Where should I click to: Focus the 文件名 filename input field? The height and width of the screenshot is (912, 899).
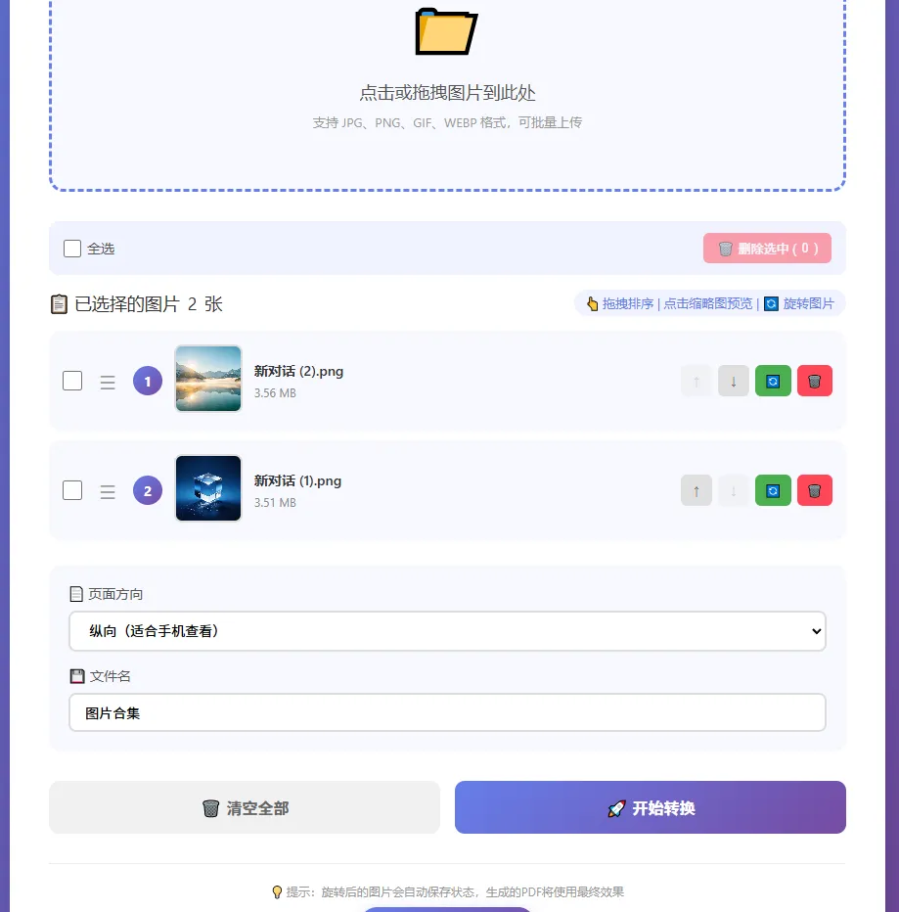(447, 712)
